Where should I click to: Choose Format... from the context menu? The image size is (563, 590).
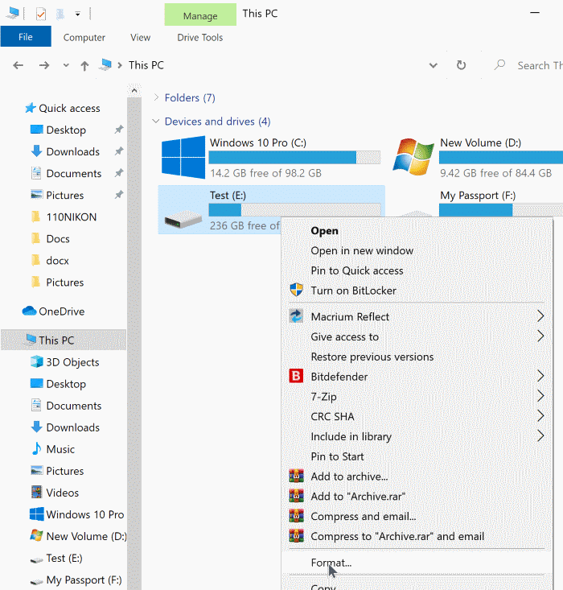pos(331,563)
